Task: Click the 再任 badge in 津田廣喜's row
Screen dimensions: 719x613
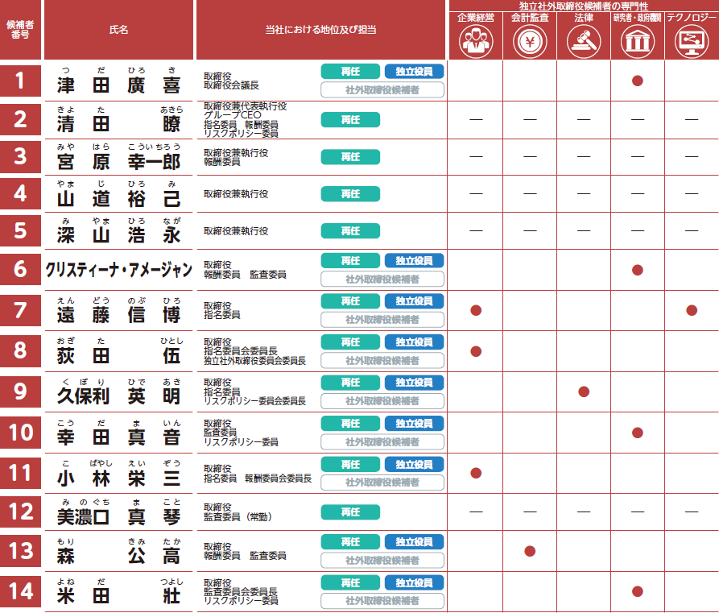Action: tap(350, 72)
